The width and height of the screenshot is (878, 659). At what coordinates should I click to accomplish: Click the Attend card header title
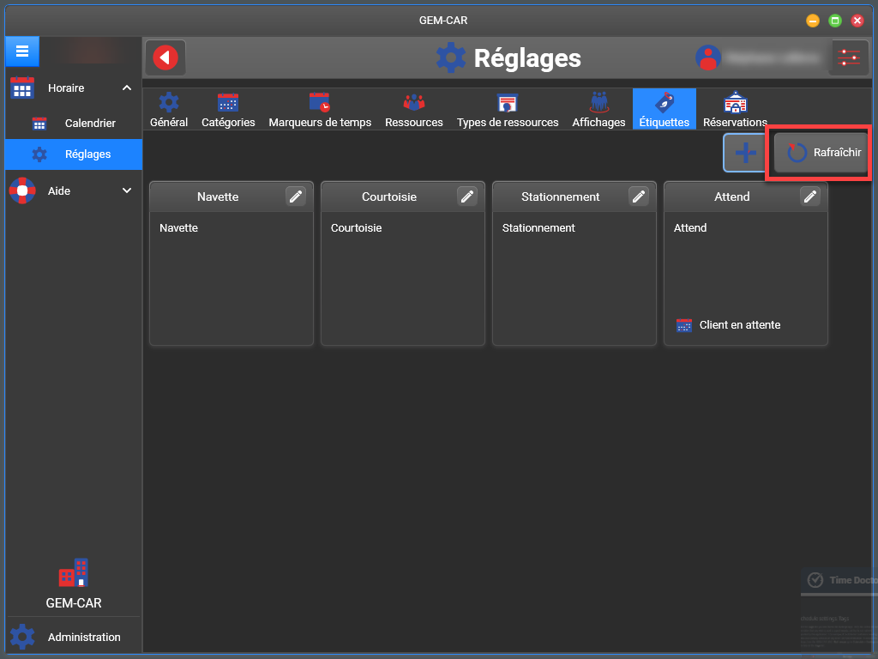click(732, 196)
